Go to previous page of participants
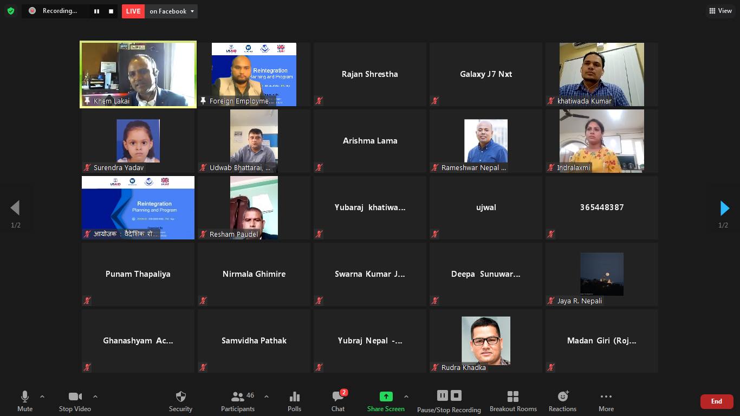Screen dimensions: 740x416 coord(15,208)
